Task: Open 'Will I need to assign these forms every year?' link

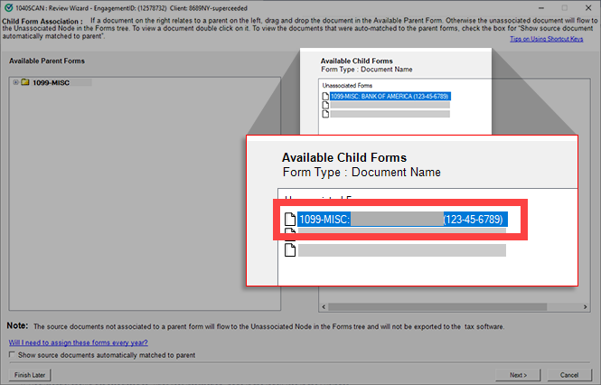Action: click(79, 343)
